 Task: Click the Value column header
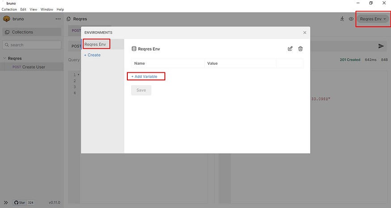pyautogui.click(x=212, y=63)
